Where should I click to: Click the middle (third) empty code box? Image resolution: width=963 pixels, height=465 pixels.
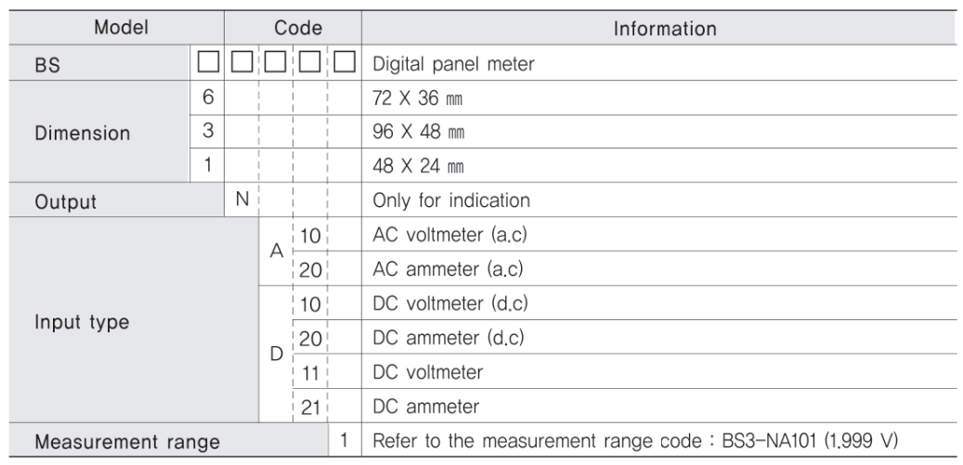(x=275, y=62)
